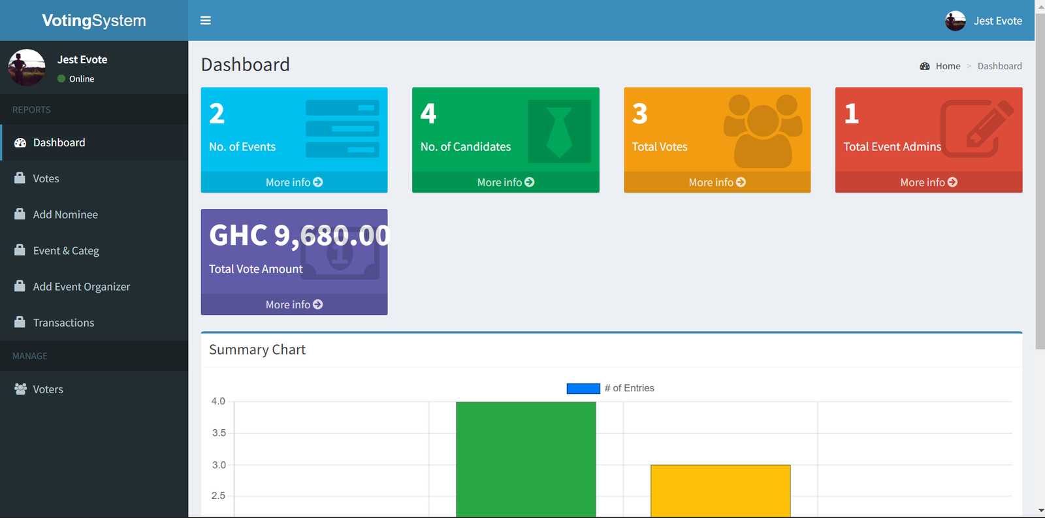Go to Transactions in the sidebar
This screenshot has height=518, width=1045.
[x=63, y=323]
